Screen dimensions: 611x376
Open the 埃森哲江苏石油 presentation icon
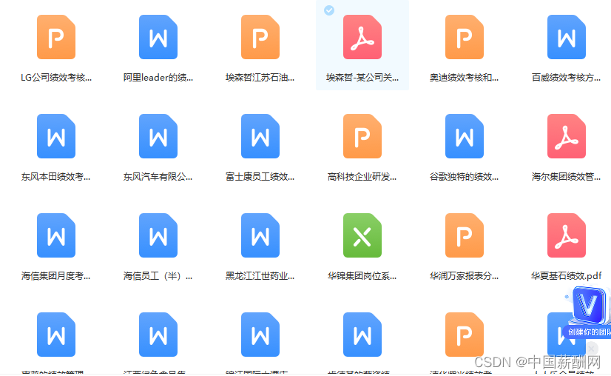click(260, 37)
